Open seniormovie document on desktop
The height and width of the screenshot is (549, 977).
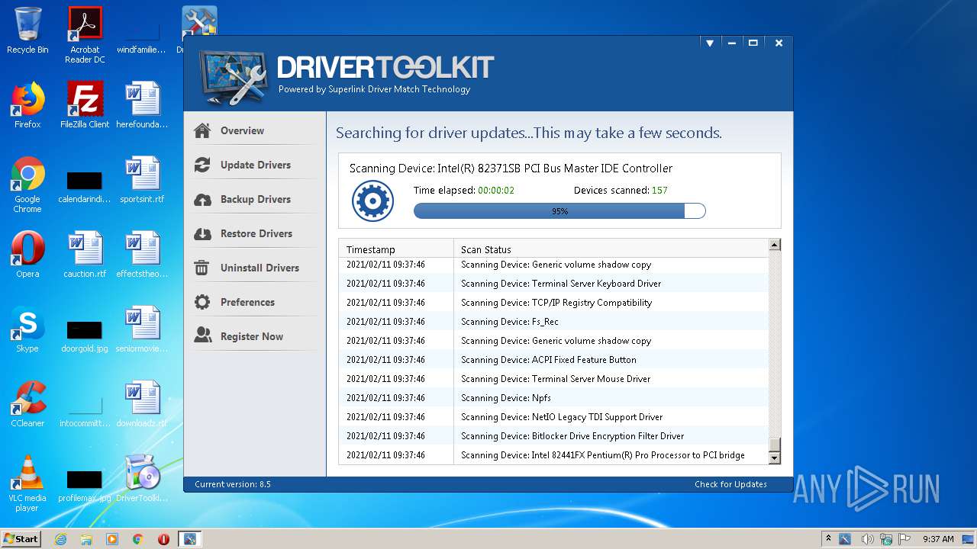(x=142, y=329)
